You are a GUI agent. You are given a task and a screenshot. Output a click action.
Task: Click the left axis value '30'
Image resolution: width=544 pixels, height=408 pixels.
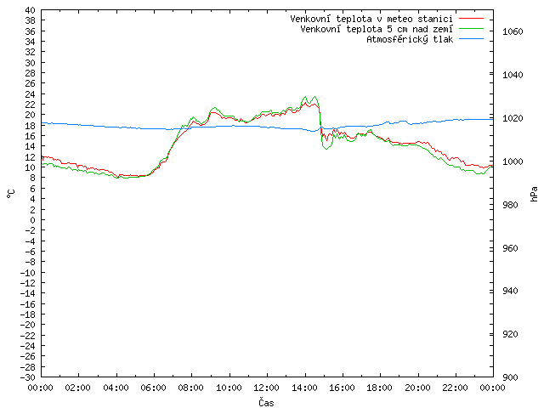coord(31,63)
